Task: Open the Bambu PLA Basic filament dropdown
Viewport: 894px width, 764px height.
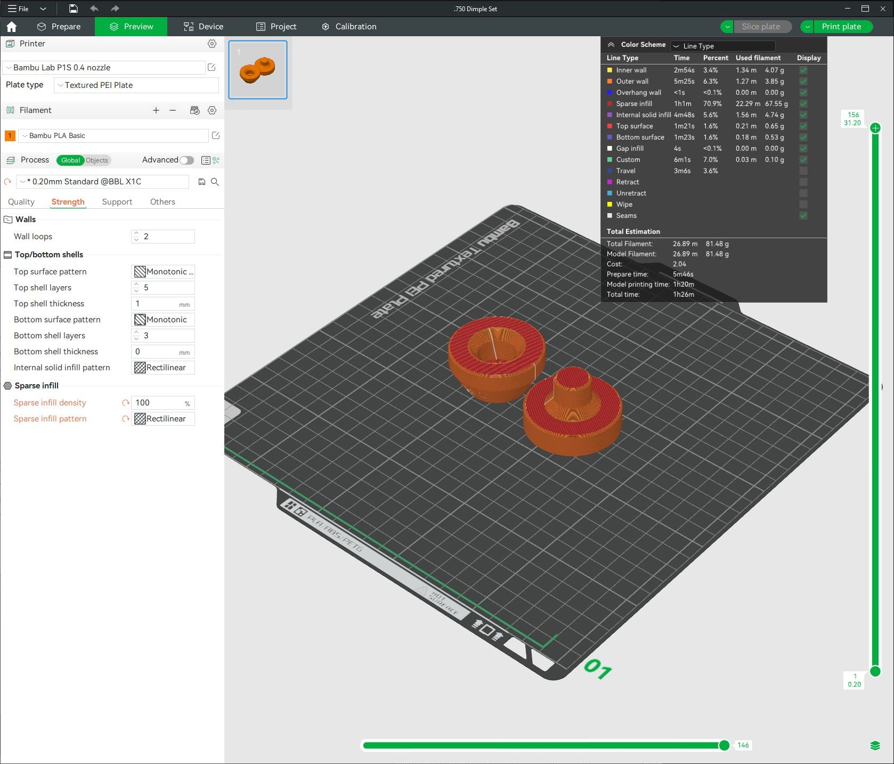Action: 113,136
